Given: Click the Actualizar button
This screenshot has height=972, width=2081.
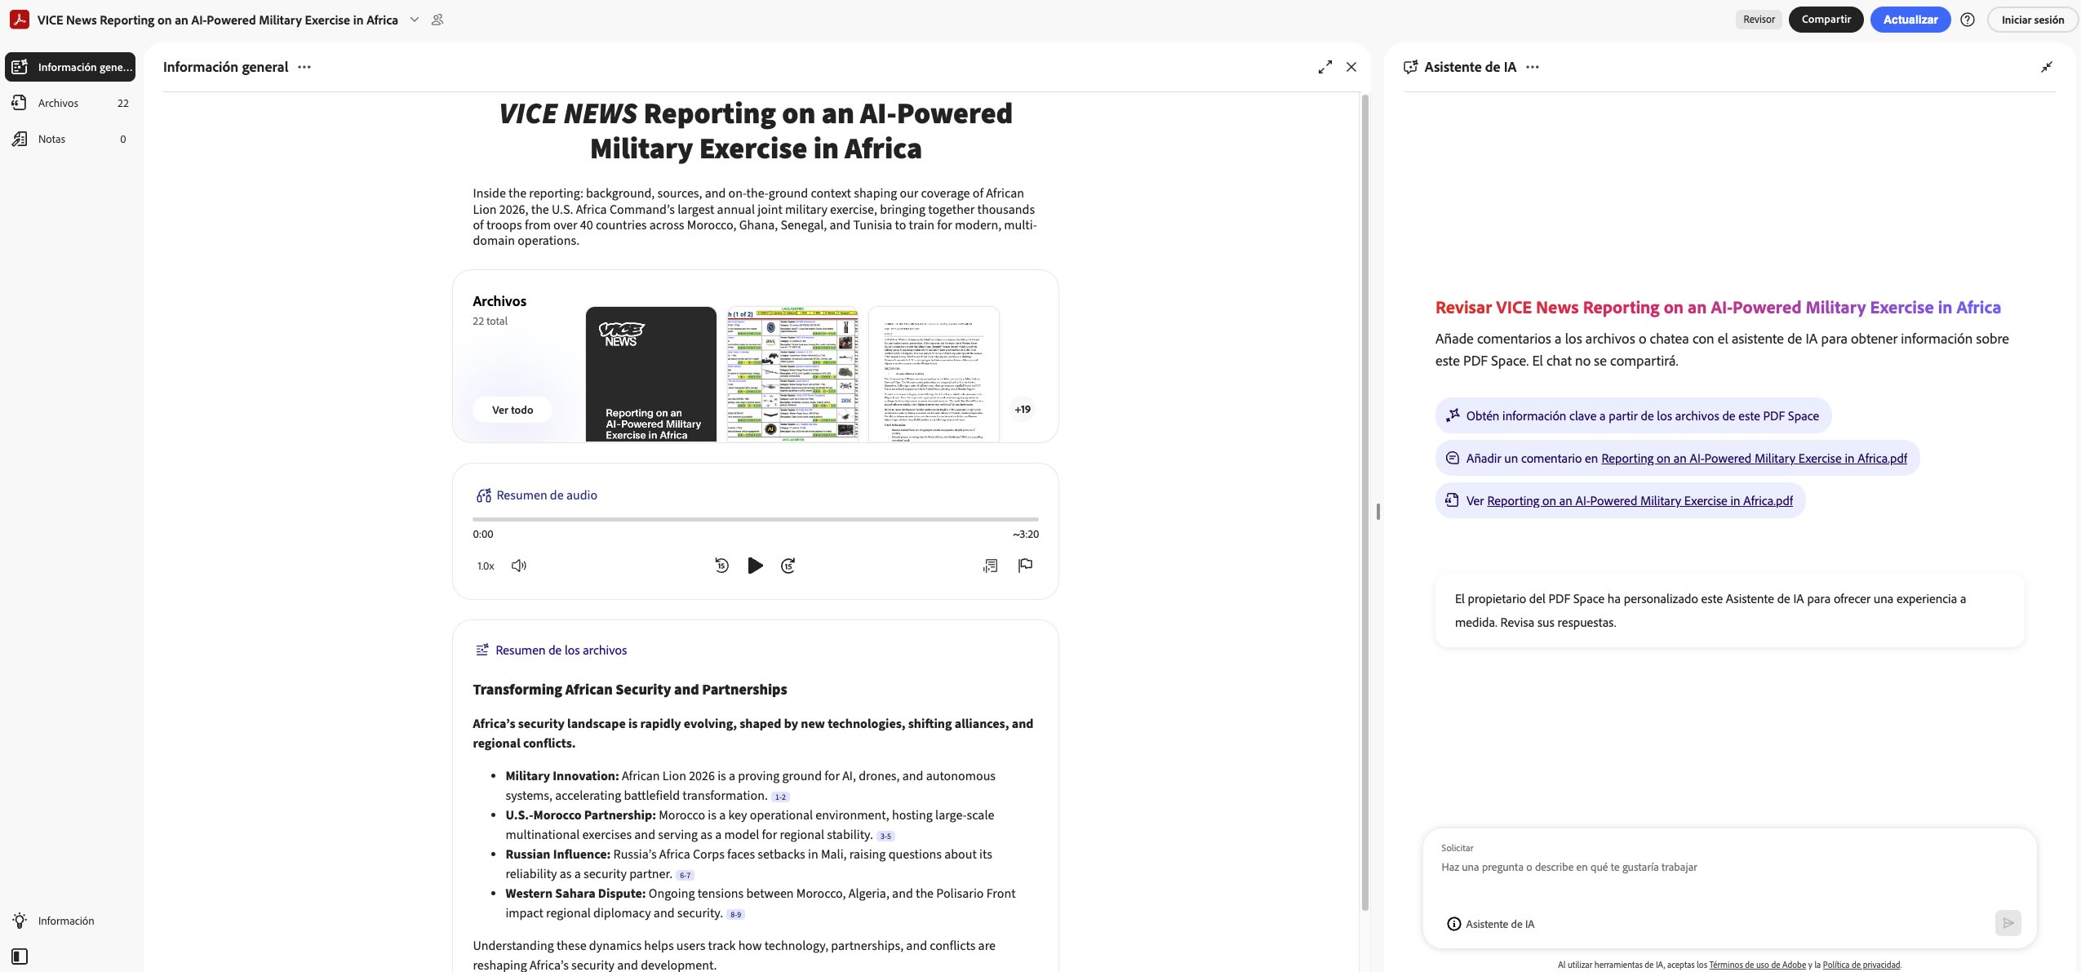Looking at the screenshot, I should pyautogui.click(x=1910, y=20).
